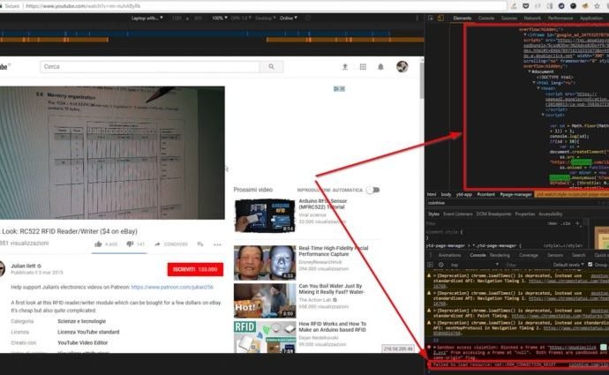The width and height of the screenshot is (609, 375).
Task: Click the blue media query bar in device toolbar
Action: click(194, 34)
